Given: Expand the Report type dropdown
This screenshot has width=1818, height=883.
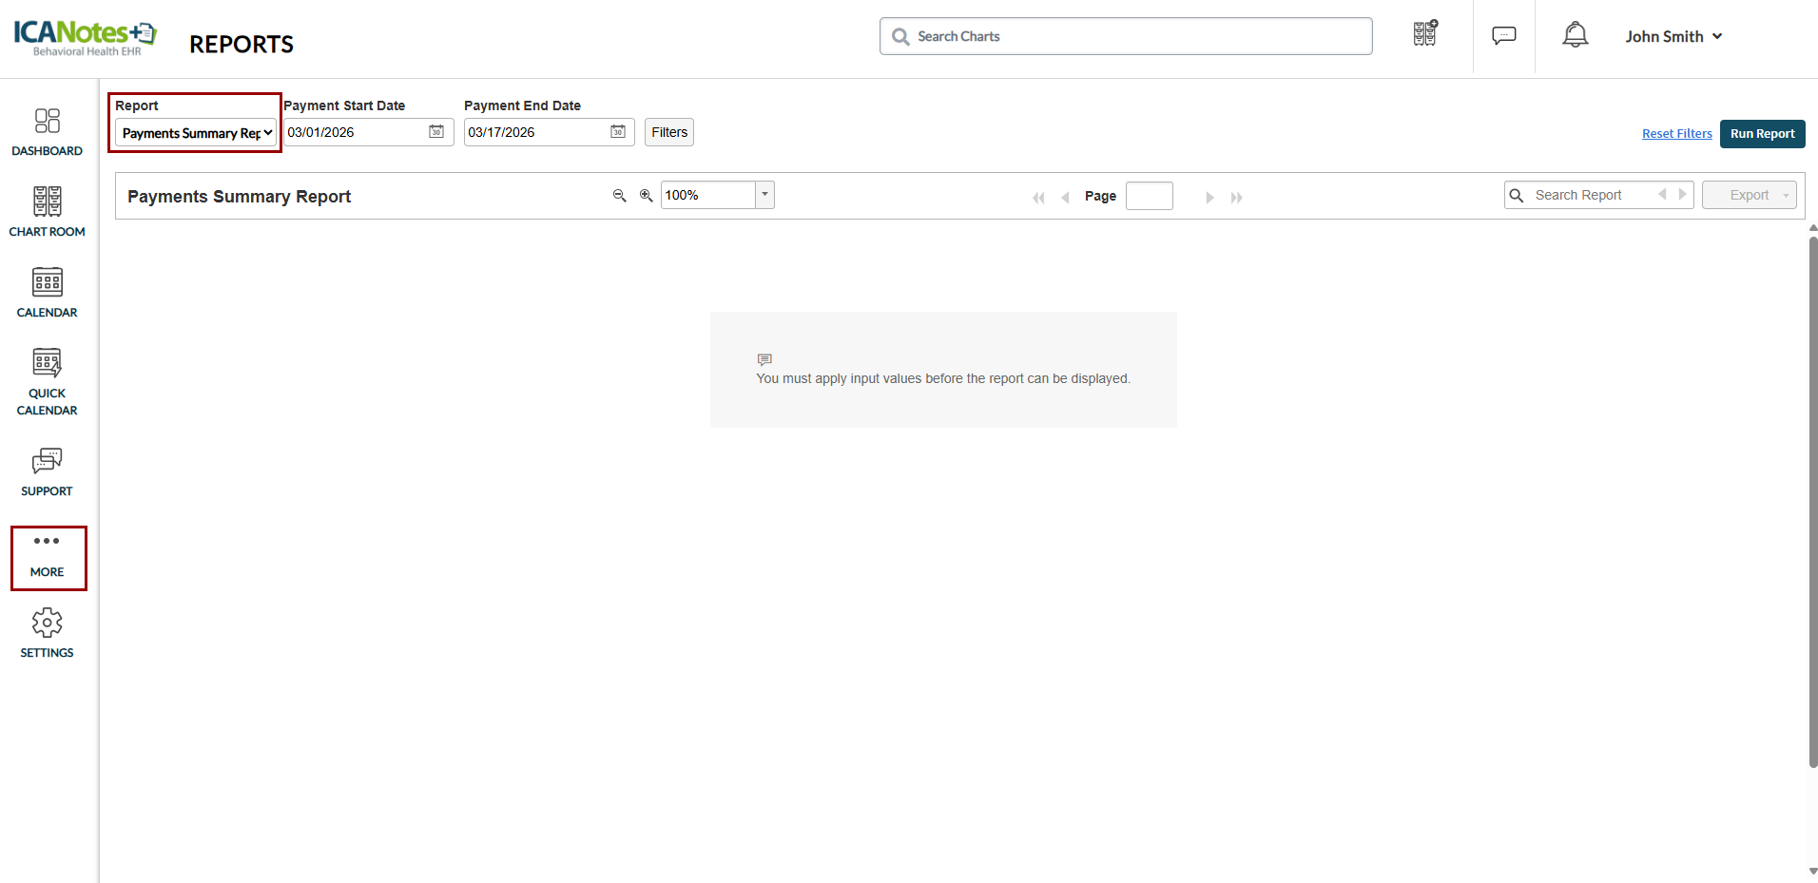Looking at the screenshot, I should pyautogui.click(x=197, y=133).
